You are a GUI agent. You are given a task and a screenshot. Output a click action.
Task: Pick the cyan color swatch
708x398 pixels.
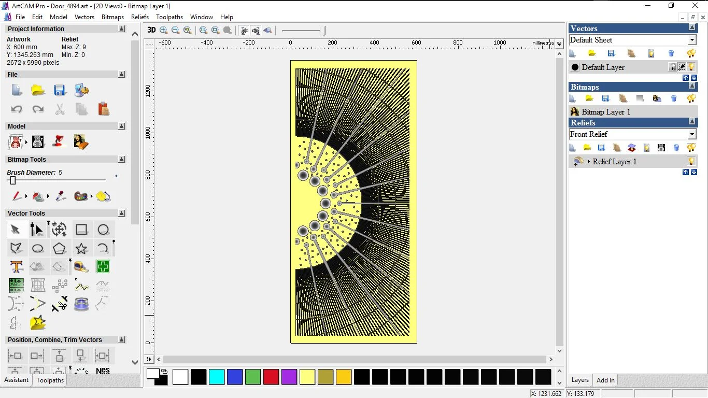click(x=217, y=377)
